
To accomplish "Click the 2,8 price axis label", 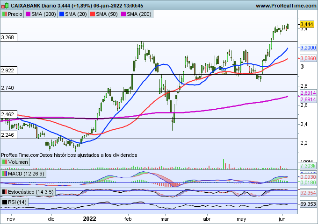I will pyautogui.click(x=304, y=86).
